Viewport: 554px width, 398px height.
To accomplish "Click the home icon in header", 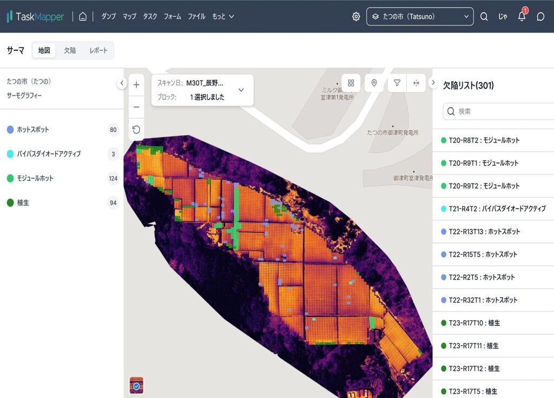I will [83, 16].
